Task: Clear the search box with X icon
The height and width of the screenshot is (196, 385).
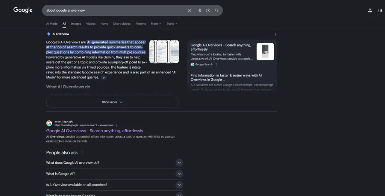Action: click(x=189, y=10)
